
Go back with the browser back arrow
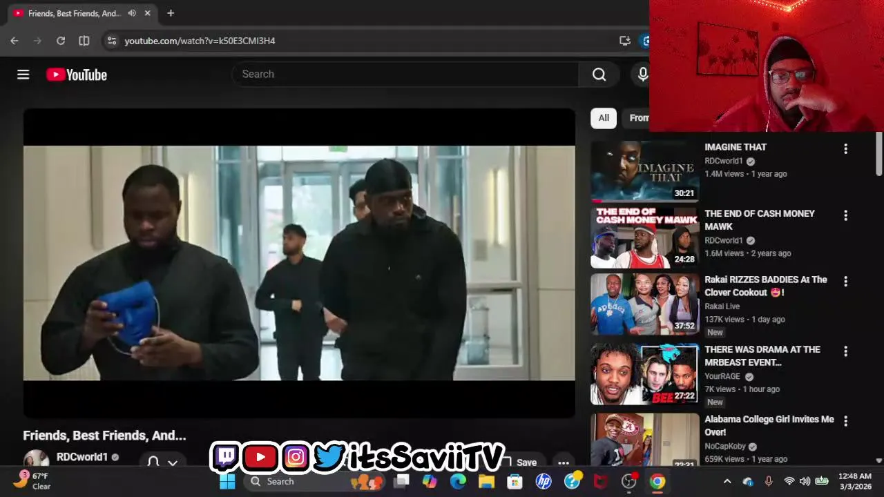(15, 41)
